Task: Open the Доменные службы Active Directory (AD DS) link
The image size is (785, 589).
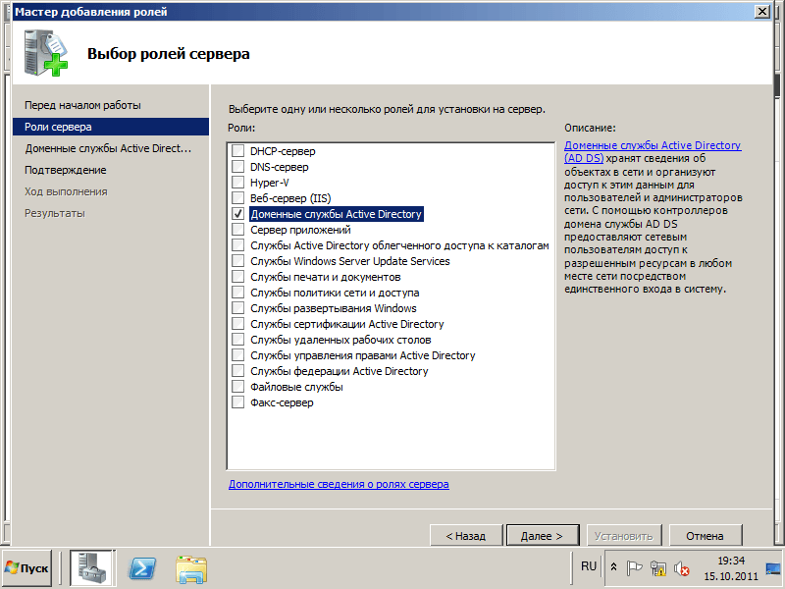Action: [x=653, y=152]
